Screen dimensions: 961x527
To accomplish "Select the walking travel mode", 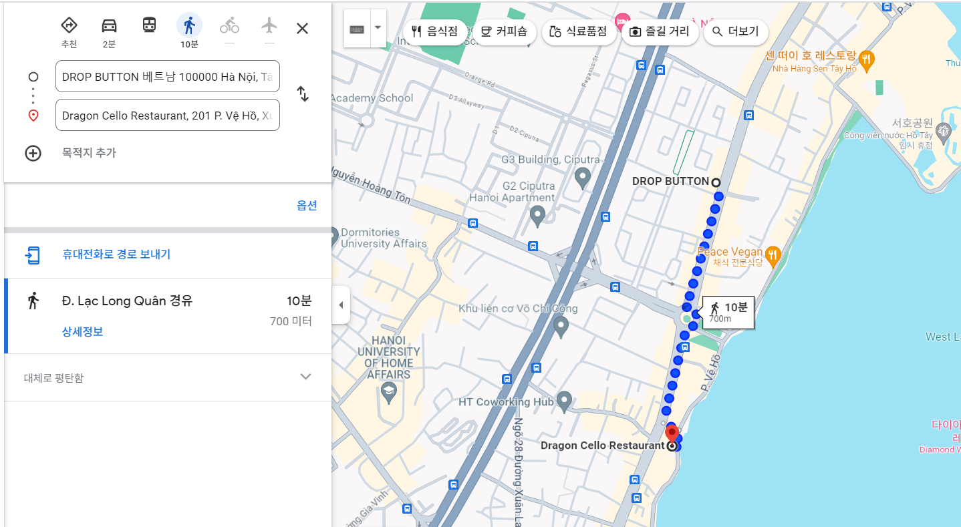I will click(x=189, y=25).
